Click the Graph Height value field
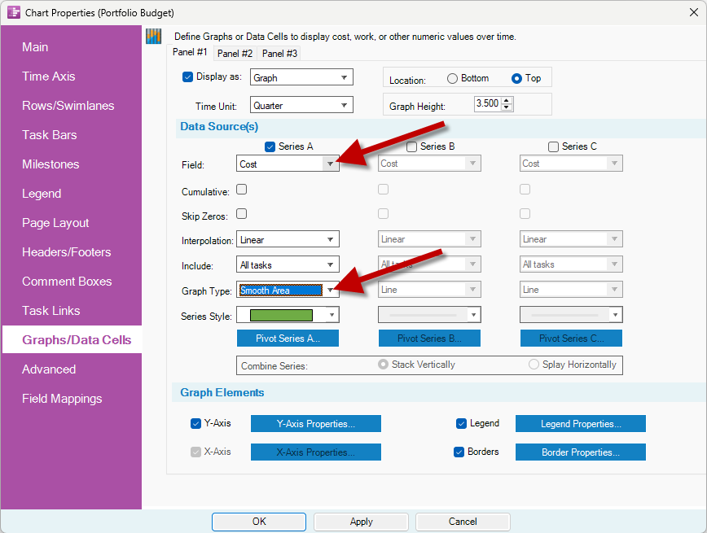The image size is (707, 533). coord(487,103)
